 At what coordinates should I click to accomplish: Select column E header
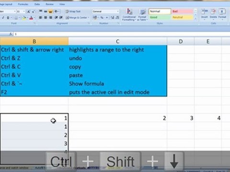[x=208, y=42]
